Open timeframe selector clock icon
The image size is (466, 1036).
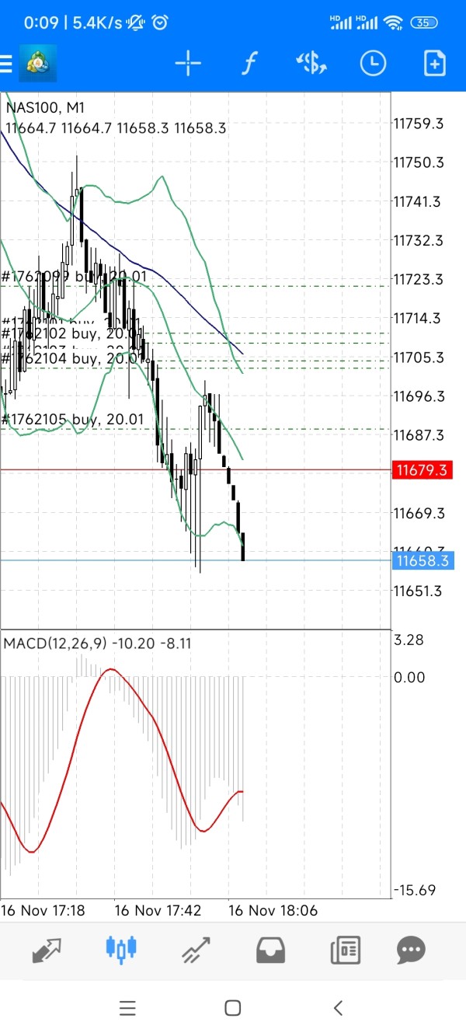(x=373, y=63)
